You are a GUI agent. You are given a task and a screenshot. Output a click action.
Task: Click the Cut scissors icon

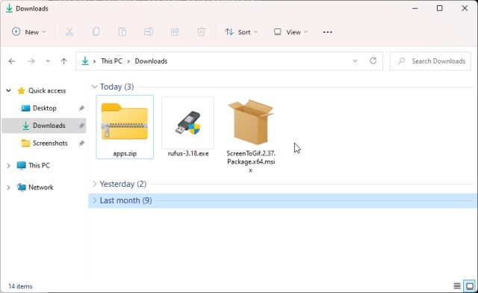(69, 31)
